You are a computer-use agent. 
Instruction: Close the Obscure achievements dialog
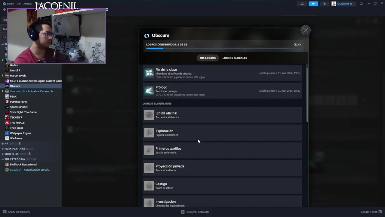pyautogui.click(x=305, y=30)
